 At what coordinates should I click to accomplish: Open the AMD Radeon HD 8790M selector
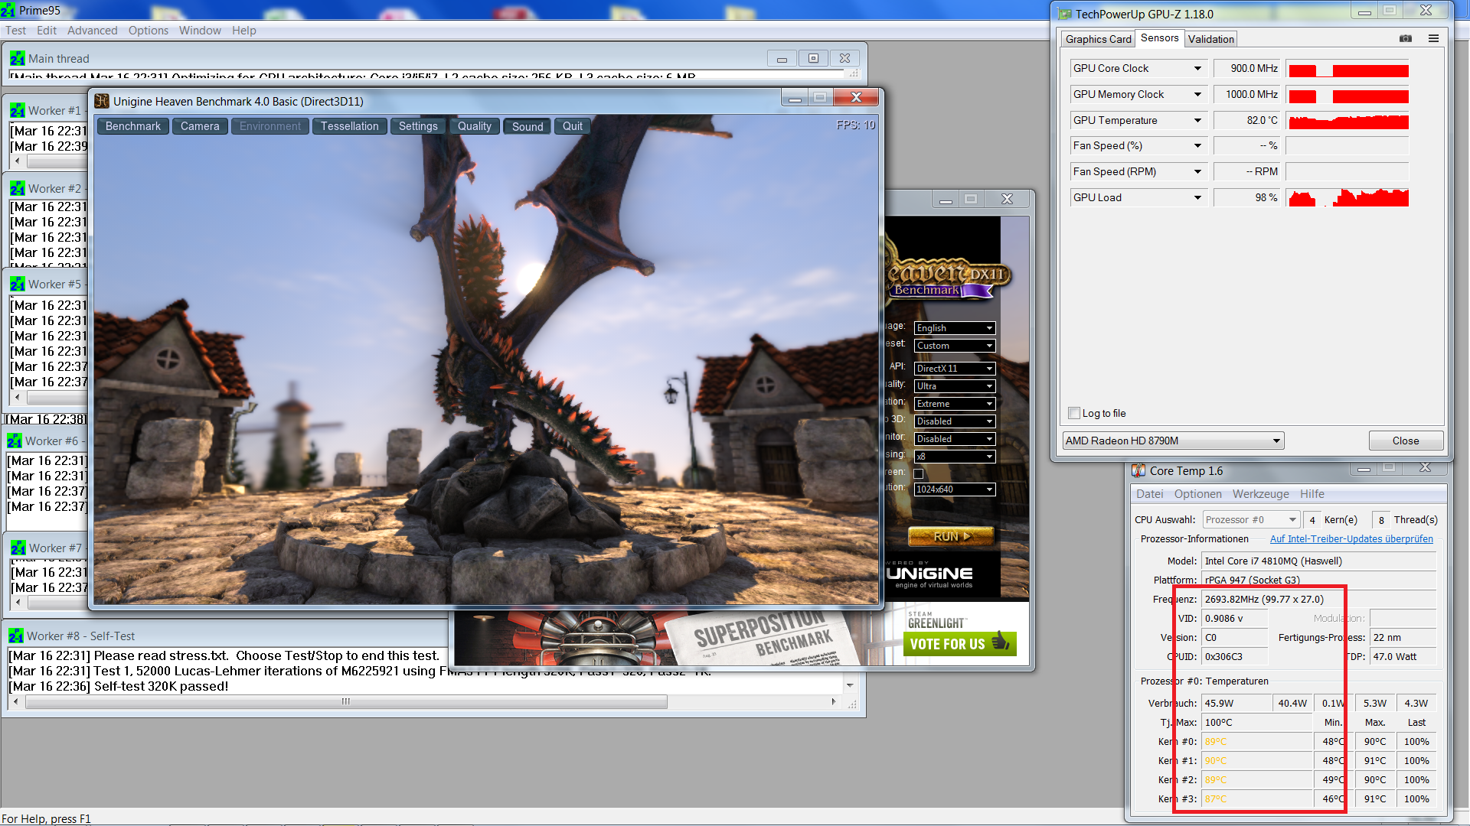[1276, 441]
